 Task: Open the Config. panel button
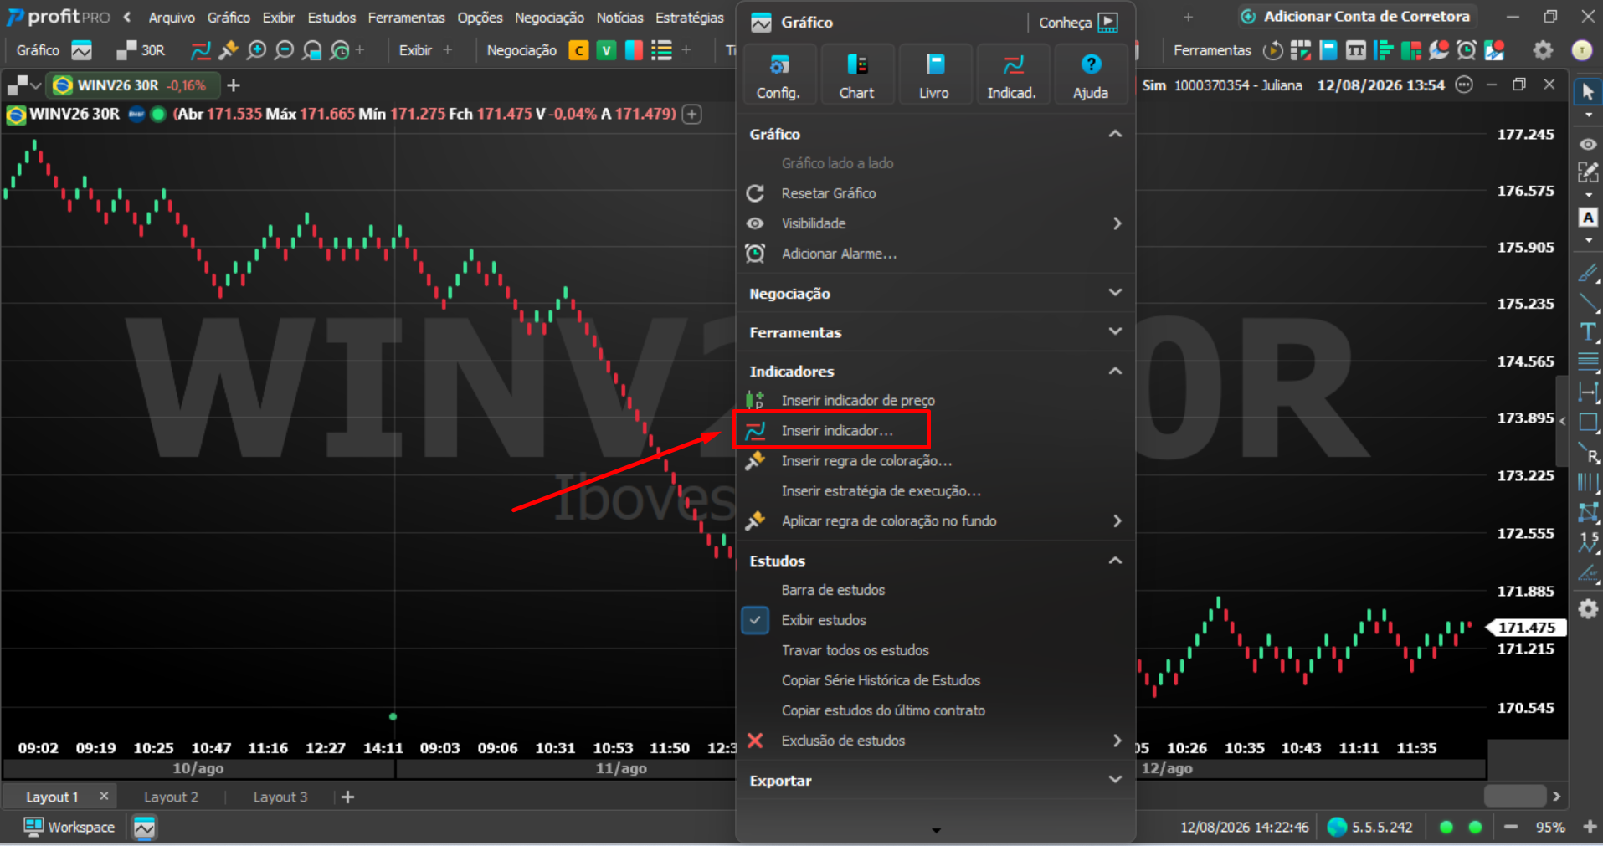[x=778, y=75]
